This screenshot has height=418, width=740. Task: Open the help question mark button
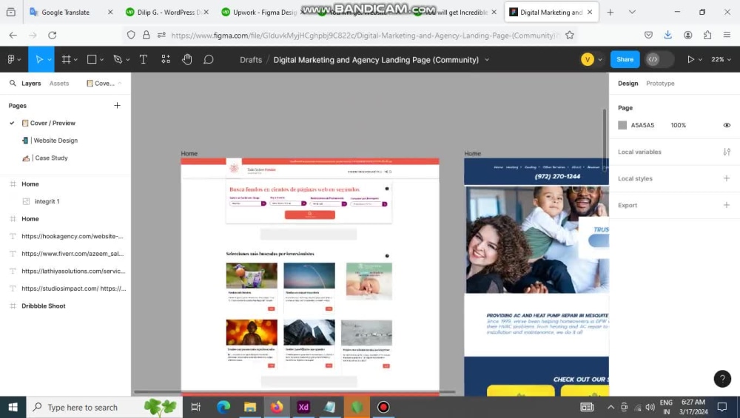tap(722, 378)
